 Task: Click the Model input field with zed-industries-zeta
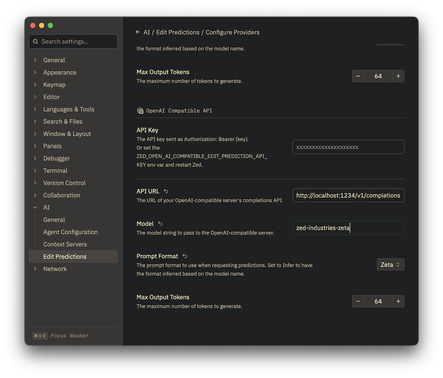(x=348, y=228)
